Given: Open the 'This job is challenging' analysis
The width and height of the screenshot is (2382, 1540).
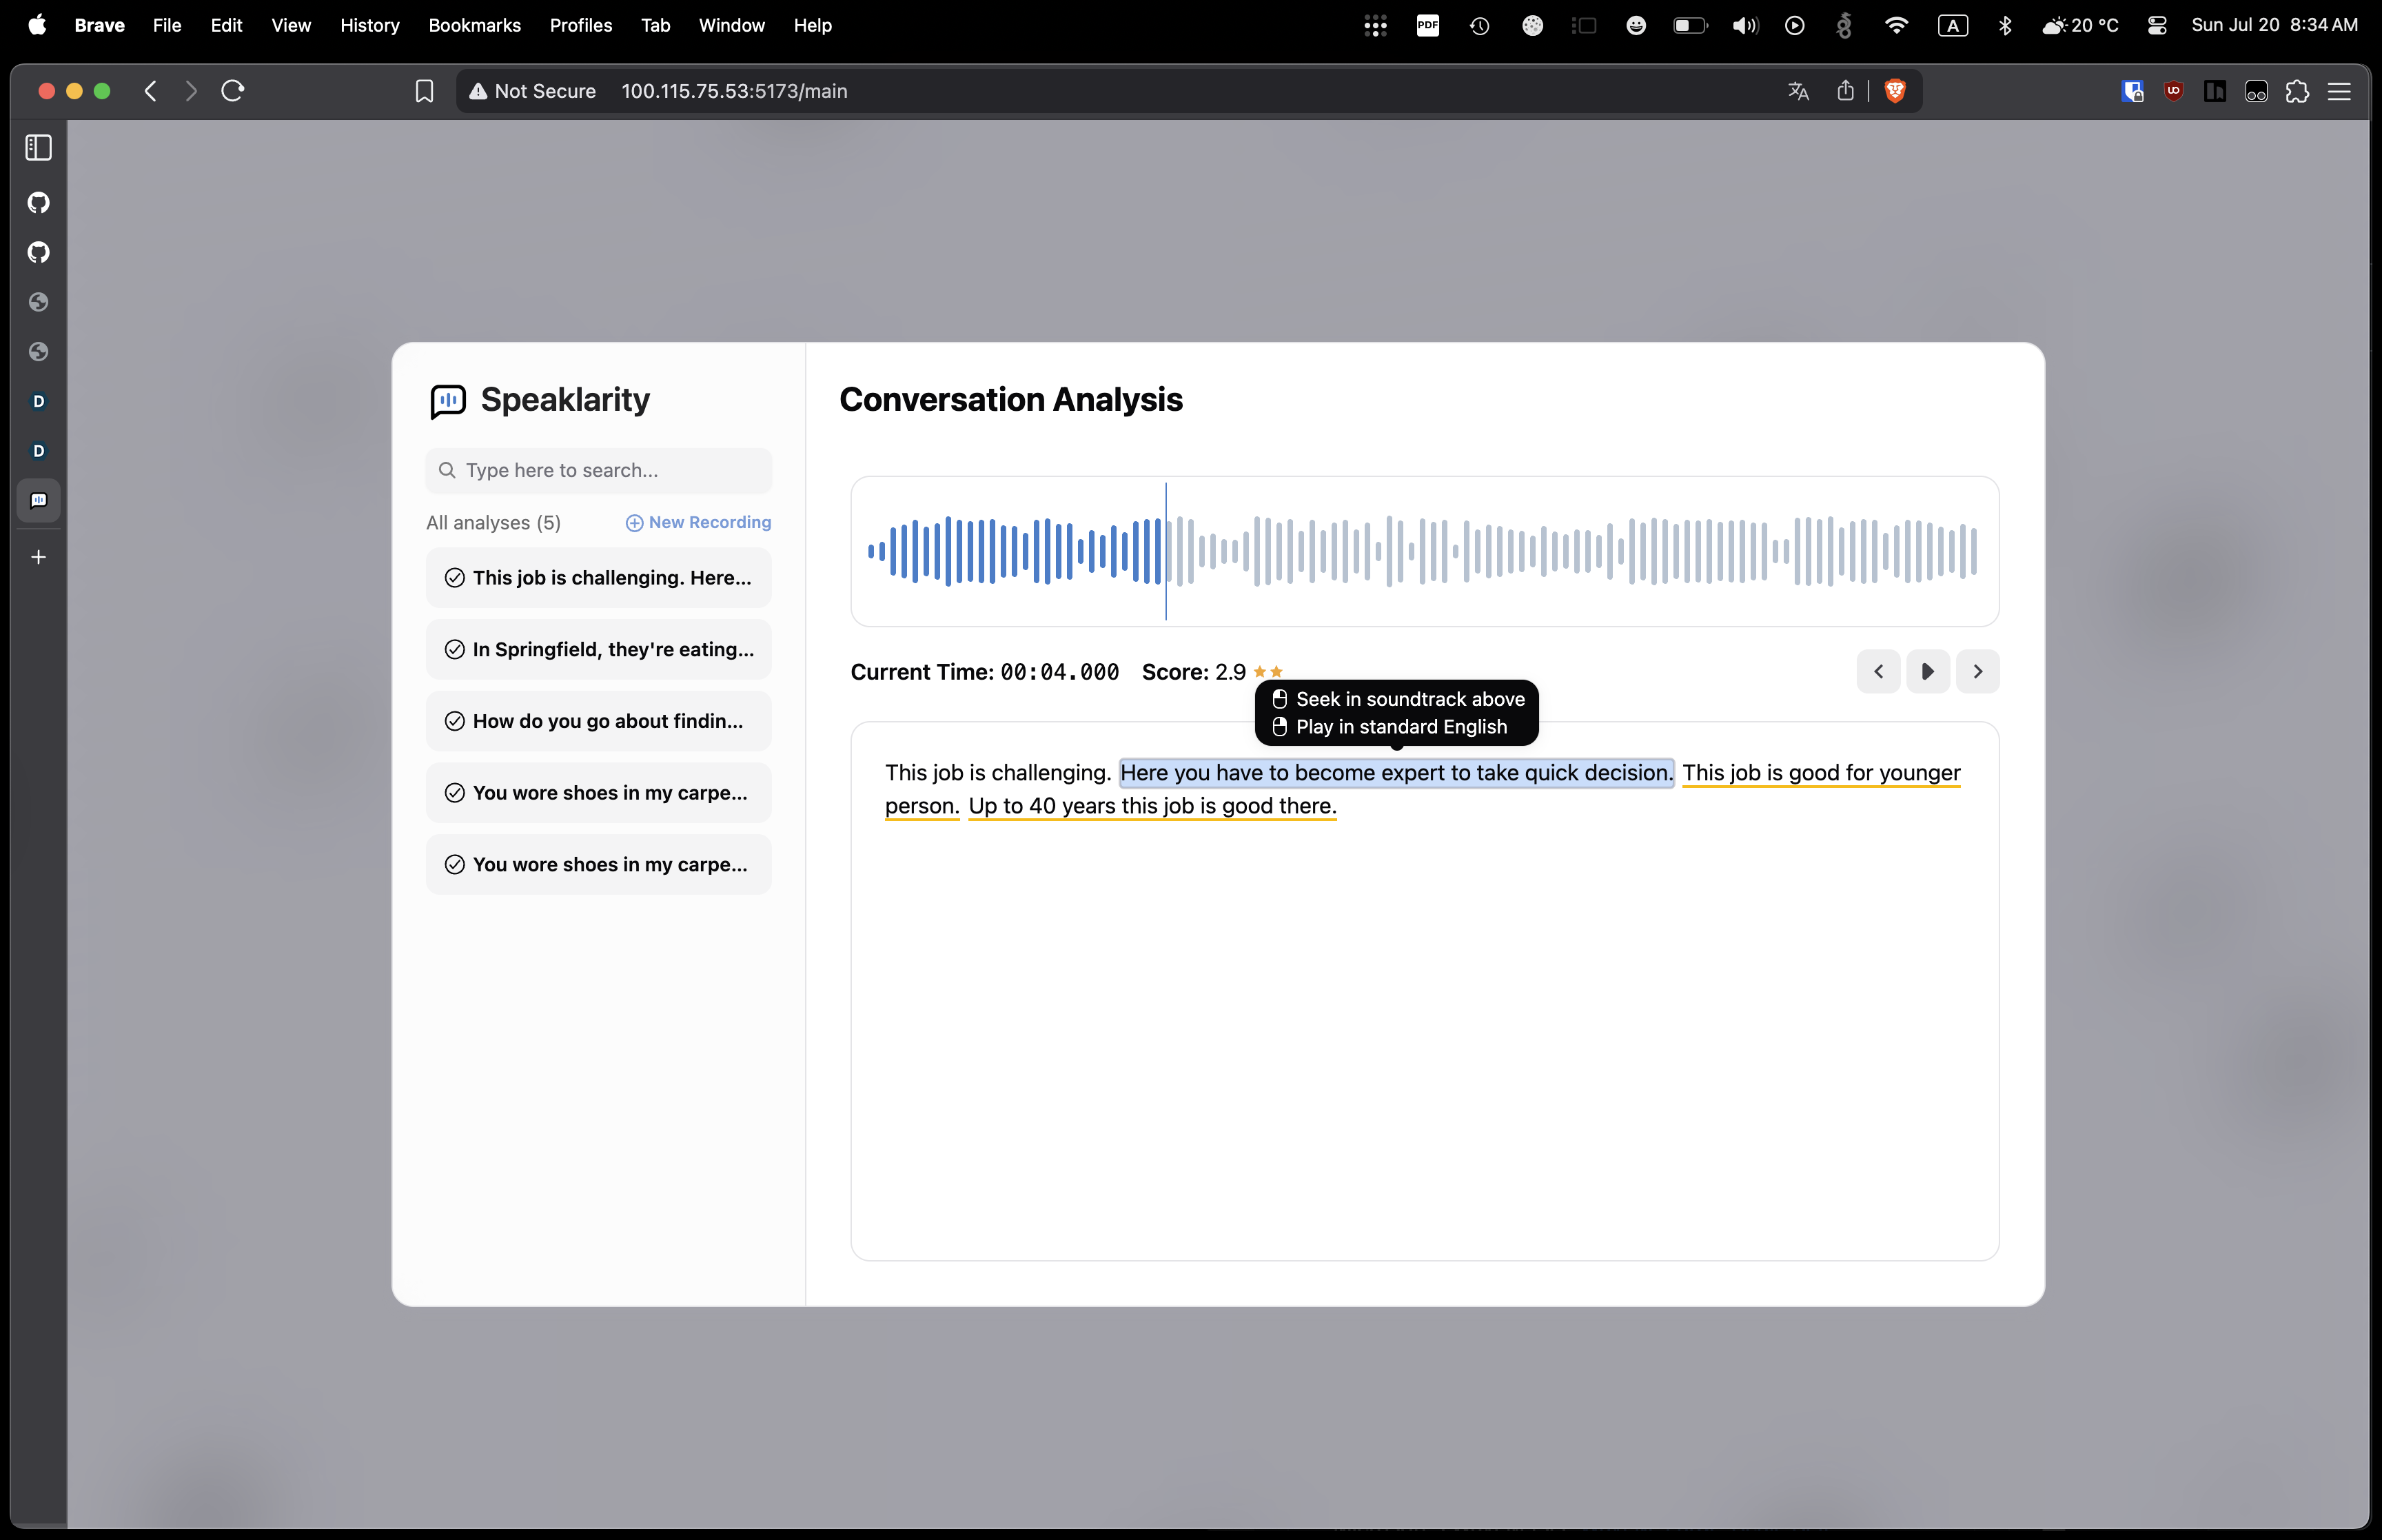Looking at the screenshot, I should pos(600,578).
